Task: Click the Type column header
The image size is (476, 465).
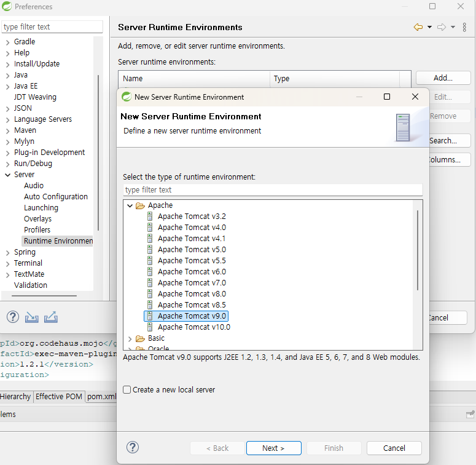Action: coord(335,78)
